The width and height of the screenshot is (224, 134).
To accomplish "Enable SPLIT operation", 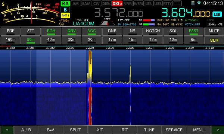I will (x=75, y=130).
